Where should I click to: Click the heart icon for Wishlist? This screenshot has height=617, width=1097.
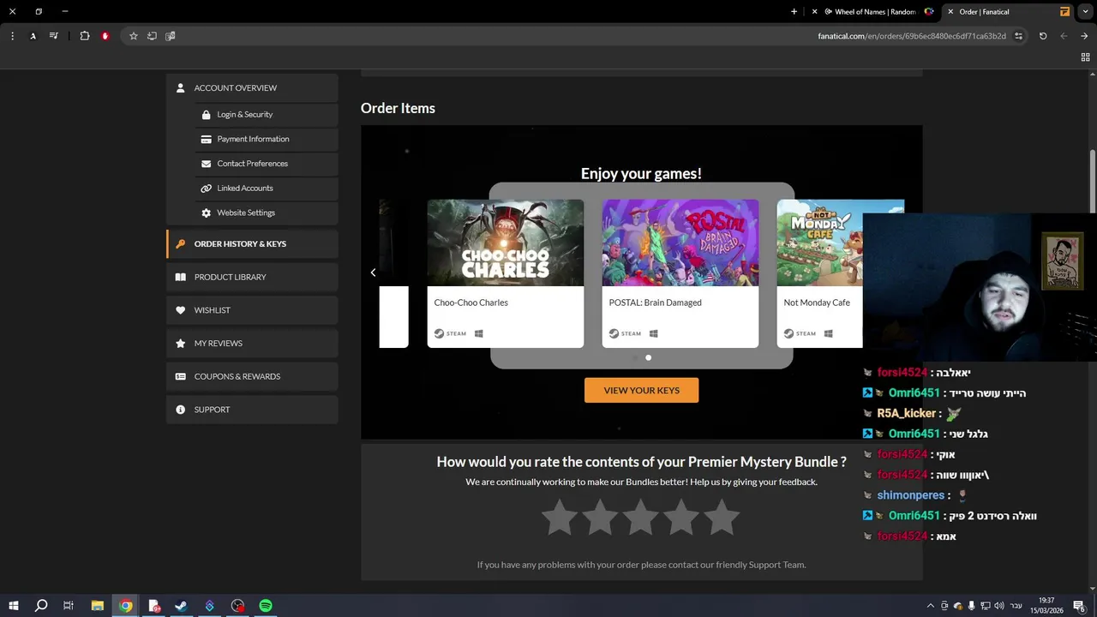pos(180,310)
